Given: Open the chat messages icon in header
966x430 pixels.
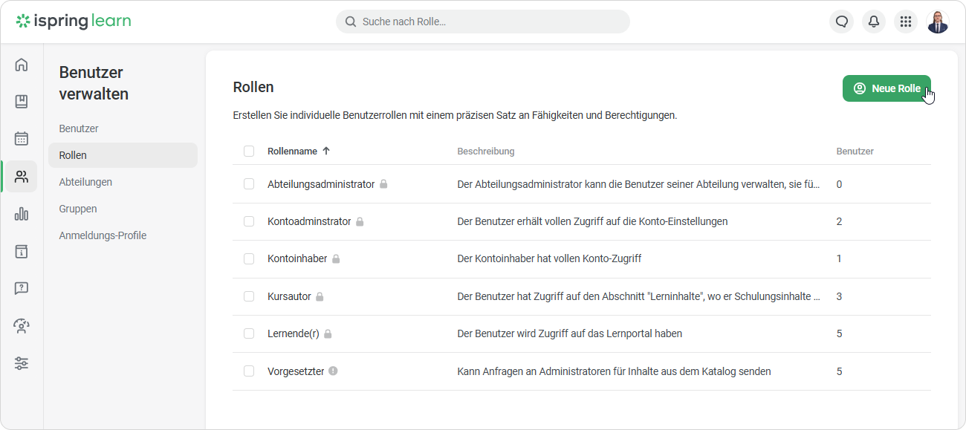Looking at the screenshot, I should [842, 22].
